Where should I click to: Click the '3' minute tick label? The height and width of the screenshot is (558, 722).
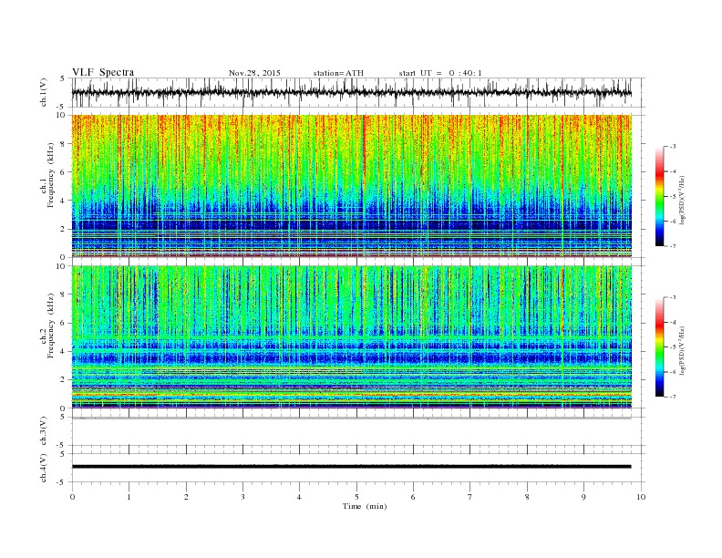[x=243, y=497]
